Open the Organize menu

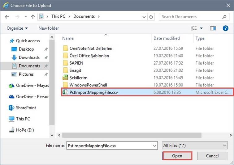[x=17, y=28]
